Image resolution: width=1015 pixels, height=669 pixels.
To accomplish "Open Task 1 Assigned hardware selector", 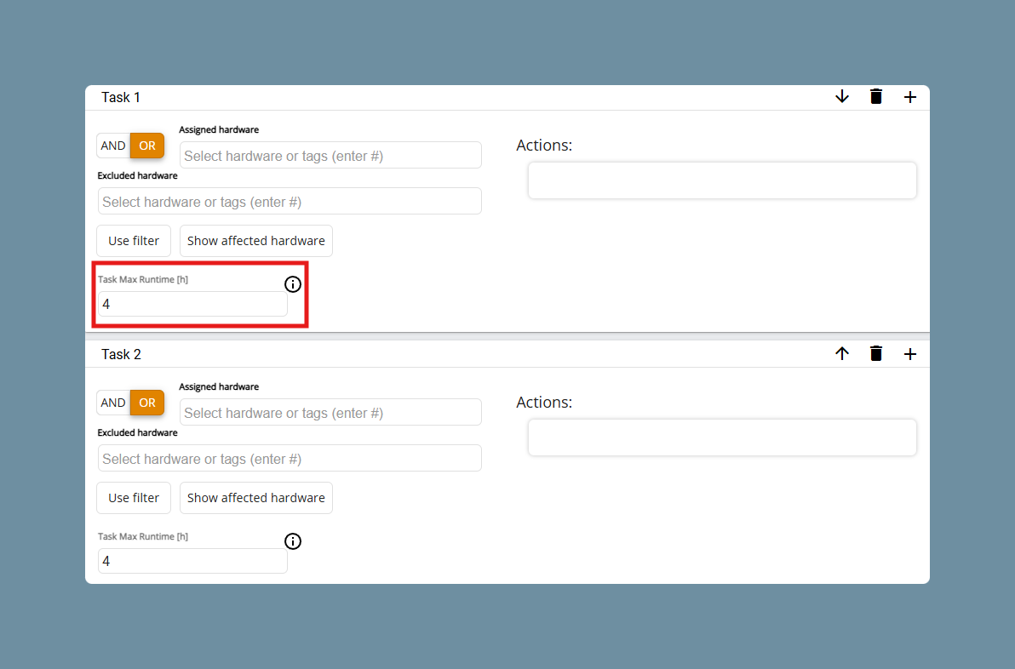I will [x=330, y=155].
